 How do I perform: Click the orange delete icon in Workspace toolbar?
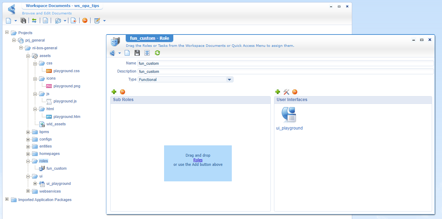pos(85,20)
